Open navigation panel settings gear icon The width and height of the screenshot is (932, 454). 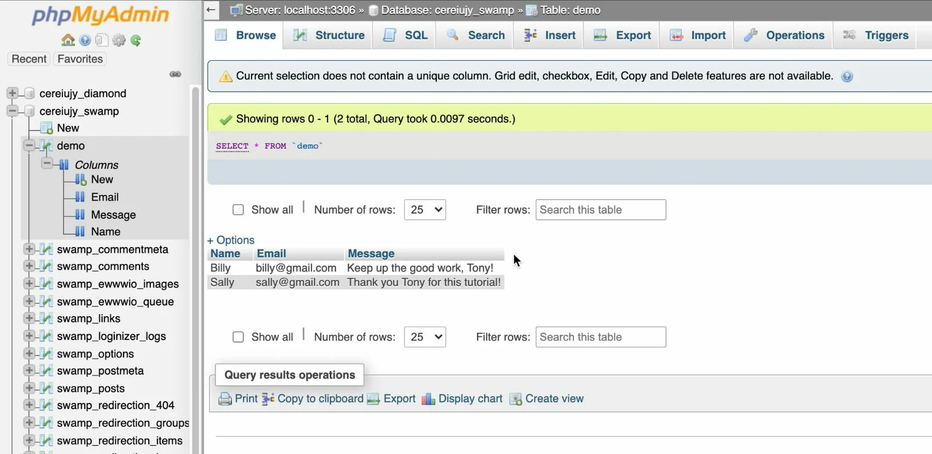coord(119,40)
